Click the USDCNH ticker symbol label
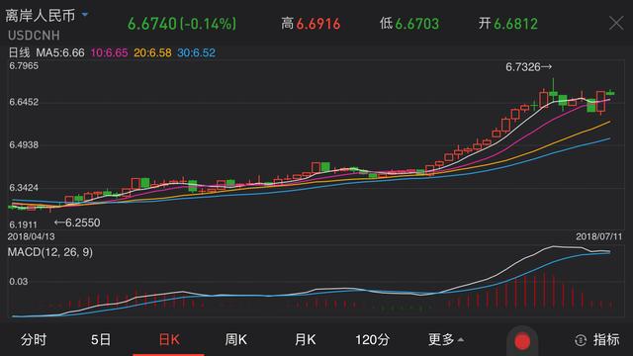 click(x=34, y=36)
